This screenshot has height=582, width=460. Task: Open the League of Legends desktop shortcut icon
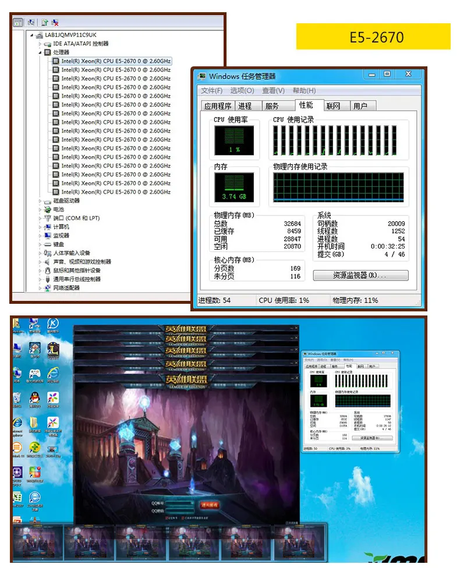point(53,351)
